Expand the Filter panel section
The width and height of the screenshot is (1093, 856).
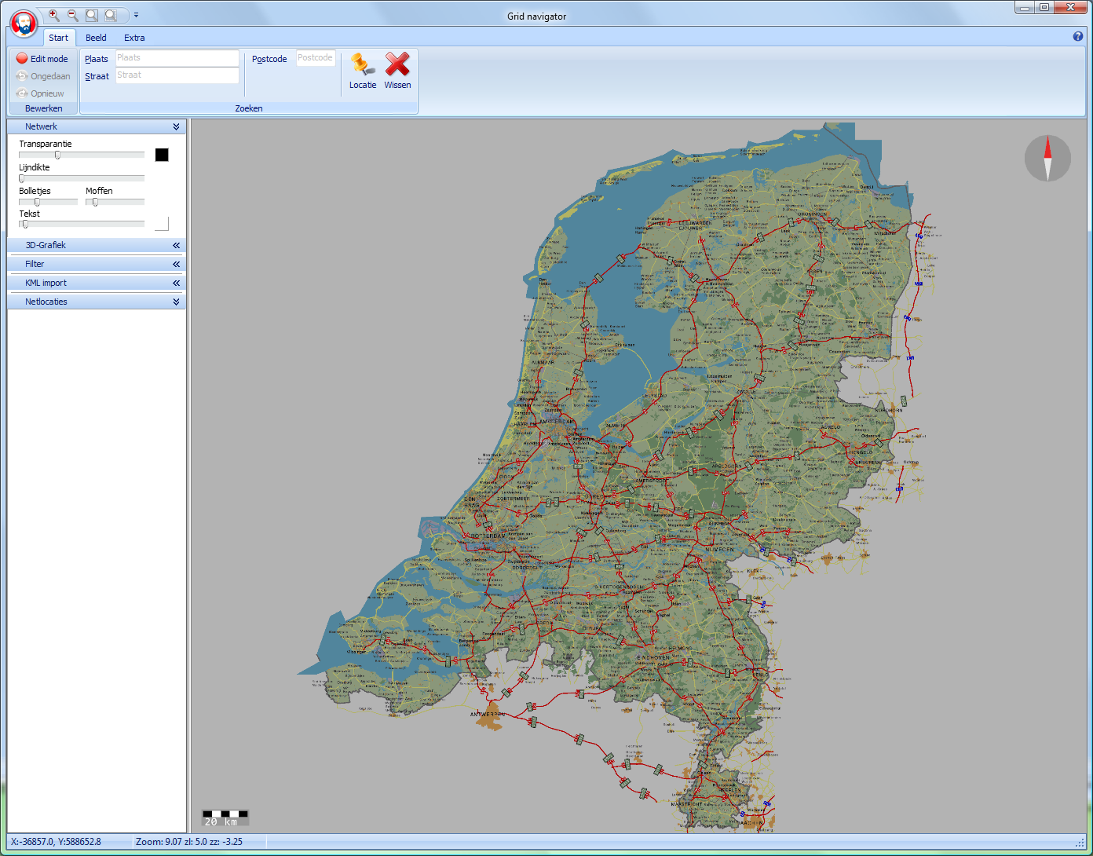point(176,264)
